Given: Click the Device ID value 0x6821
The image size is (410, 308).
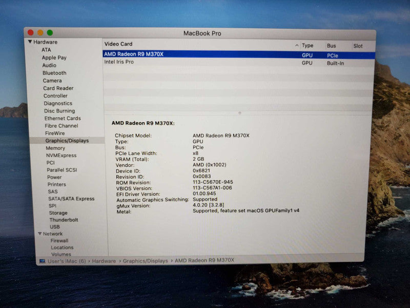Looking at the screenshot, I should click(x=201, y=170).
